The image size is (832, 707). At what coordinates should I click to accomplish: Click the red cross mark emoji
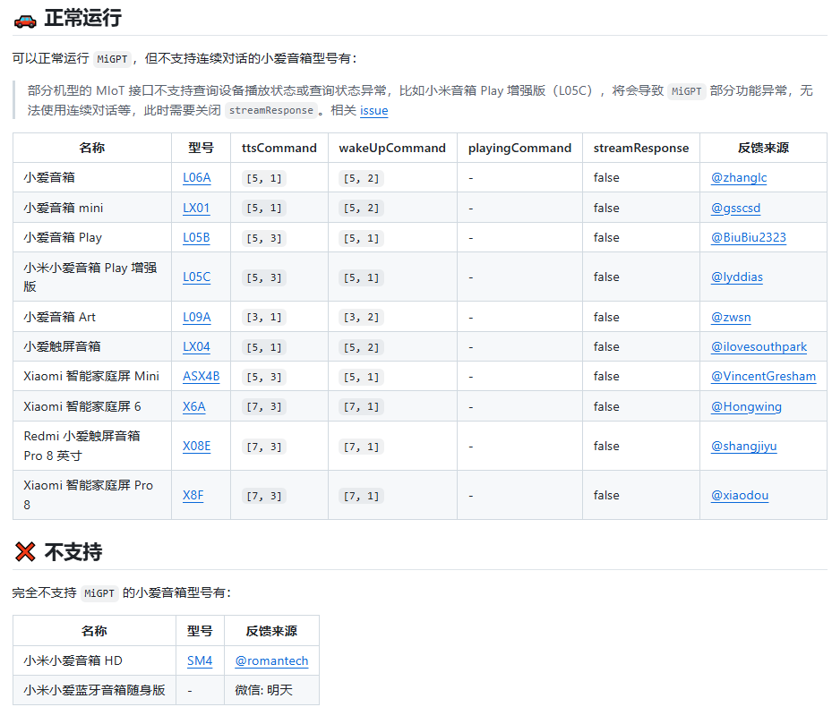[25, 552]
